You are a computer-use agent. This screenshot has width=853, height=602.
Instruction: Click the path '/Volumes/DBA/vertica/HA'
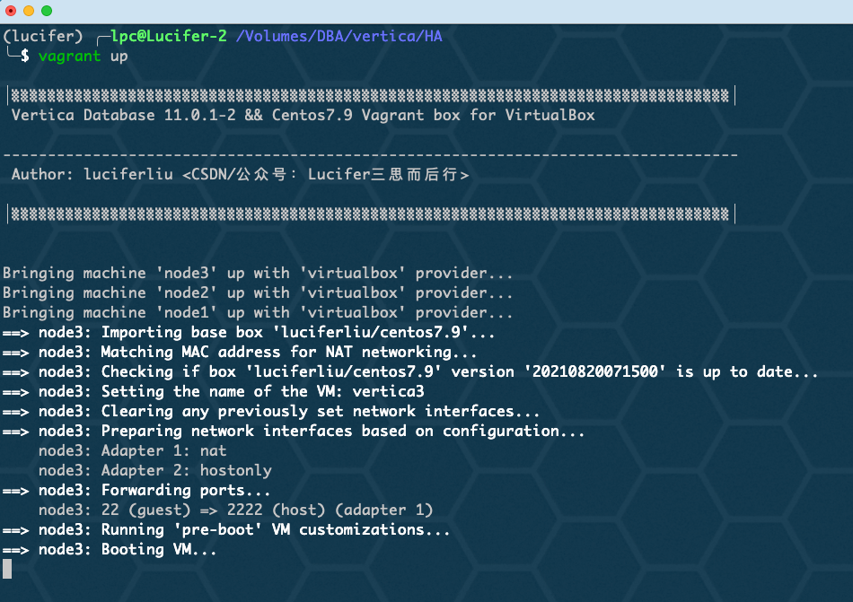point(339,37)
